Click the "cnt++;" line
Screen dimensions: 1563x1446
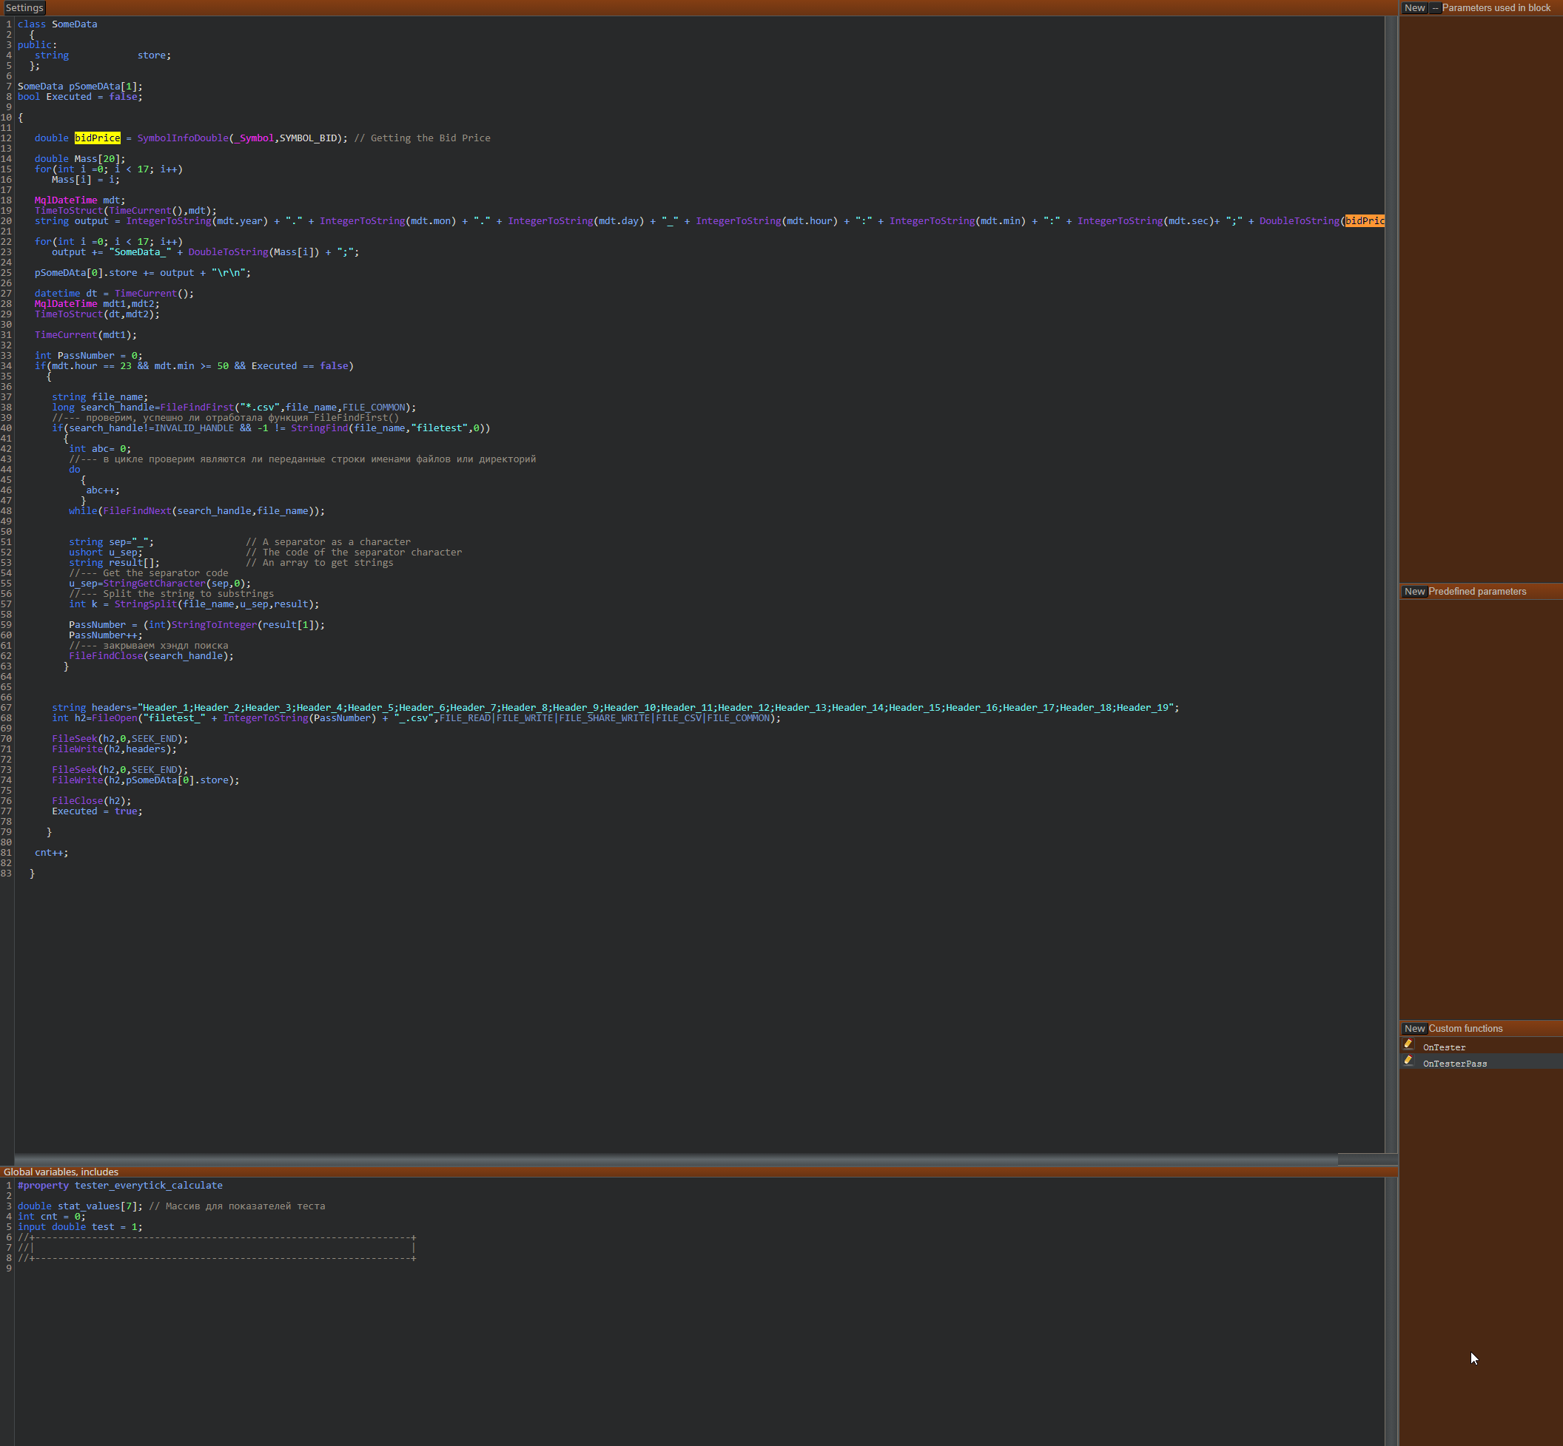click(x=52, y=853)
